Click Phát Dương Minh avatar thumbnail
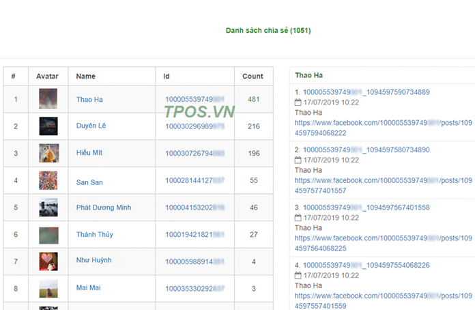The height and width of the screenshot is (310, 475). (48, 208)
